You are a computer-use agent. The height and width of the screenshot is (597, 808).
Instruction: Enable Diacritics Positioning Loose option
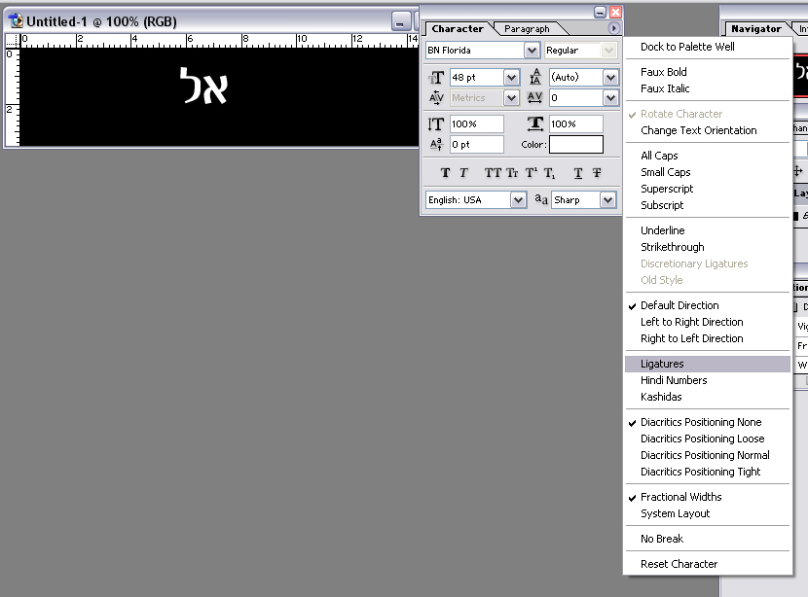point(702,439)
